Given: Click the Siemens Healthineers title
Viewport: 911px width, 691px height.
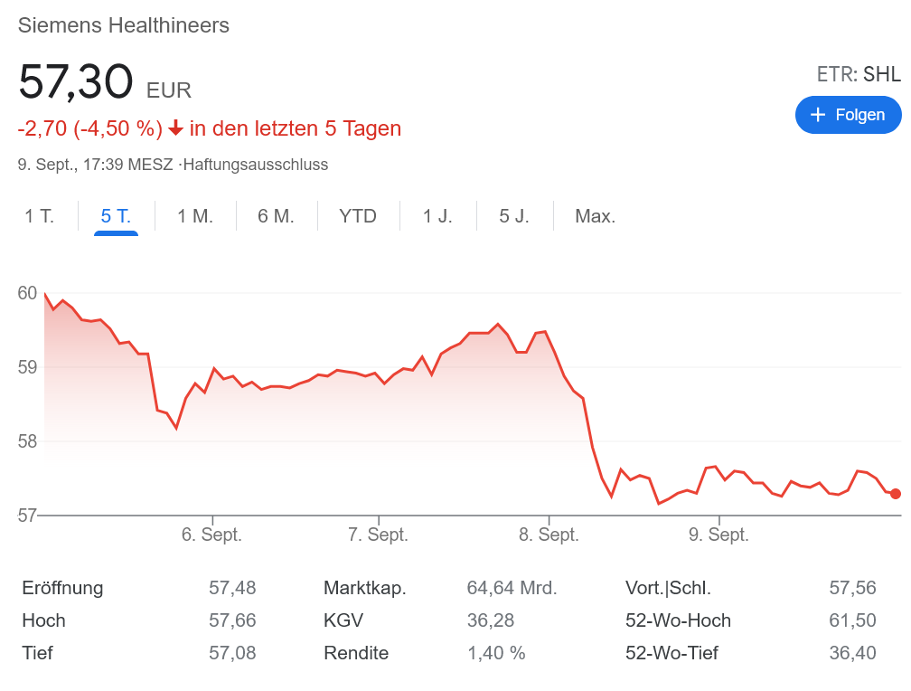Looking at the screenshot, I should [124, 25].
